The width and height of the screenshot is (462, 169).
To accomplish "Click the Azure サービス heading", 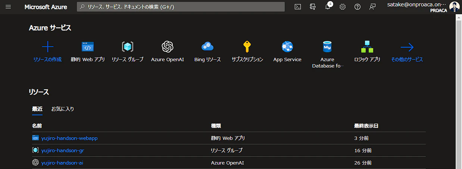I will tap(50, 28).
